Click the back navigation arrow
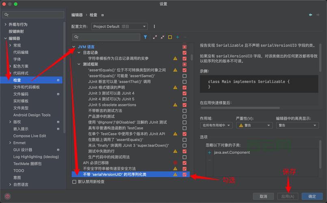Viewport: 327px width, 203px height. pyautogui.click(x=310, y=15)
